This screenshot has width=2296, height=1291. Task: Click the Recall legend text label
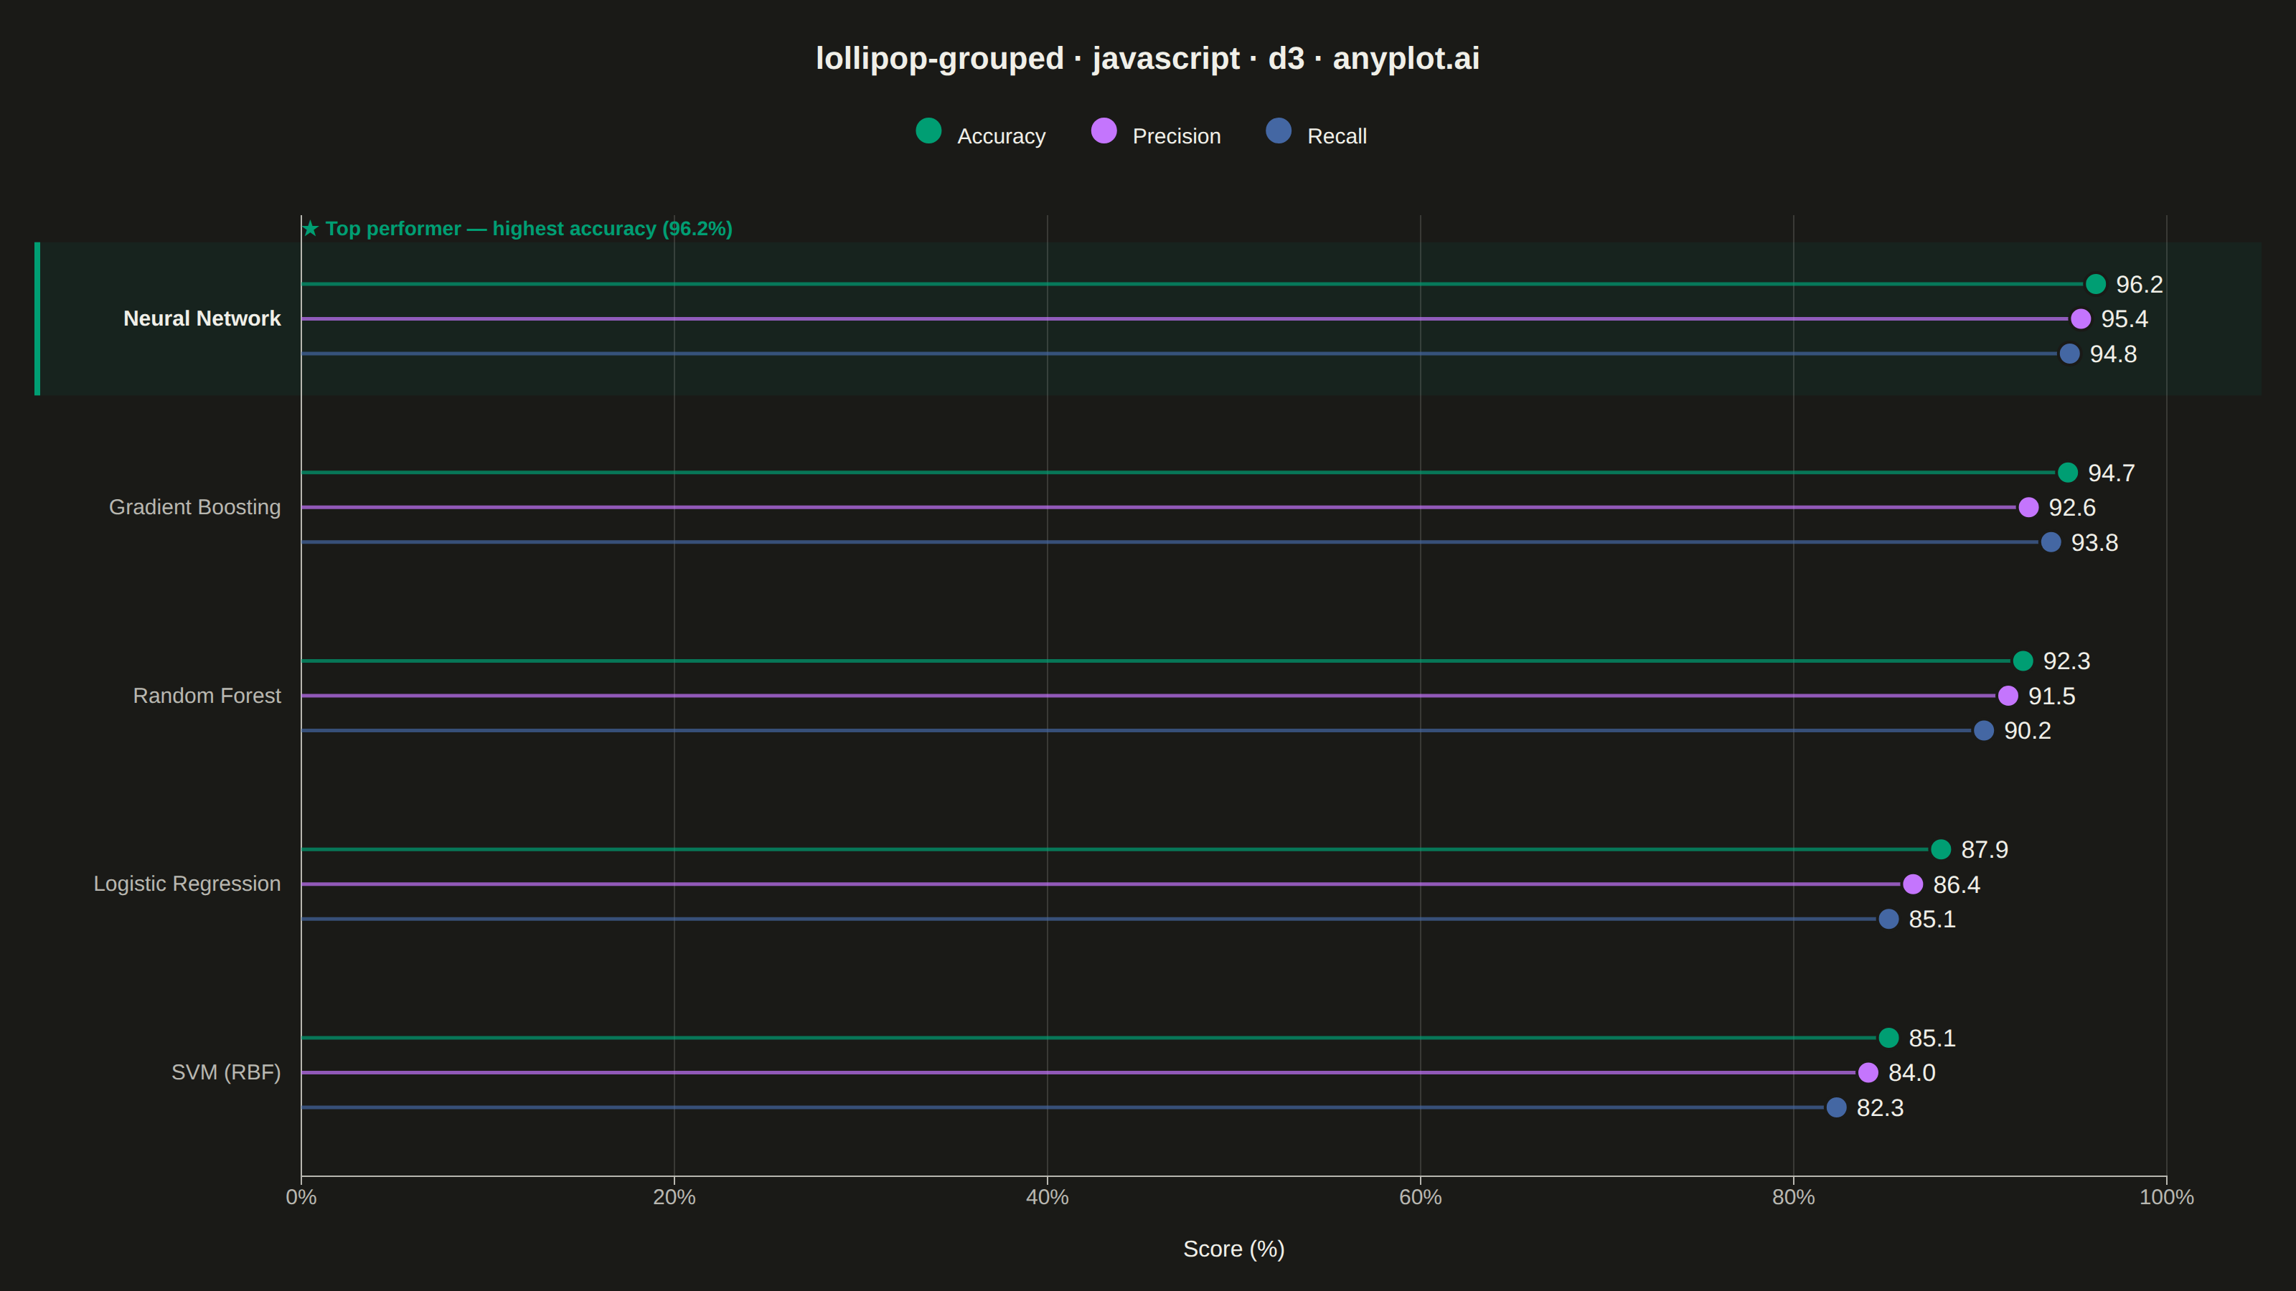point(1337,136)
